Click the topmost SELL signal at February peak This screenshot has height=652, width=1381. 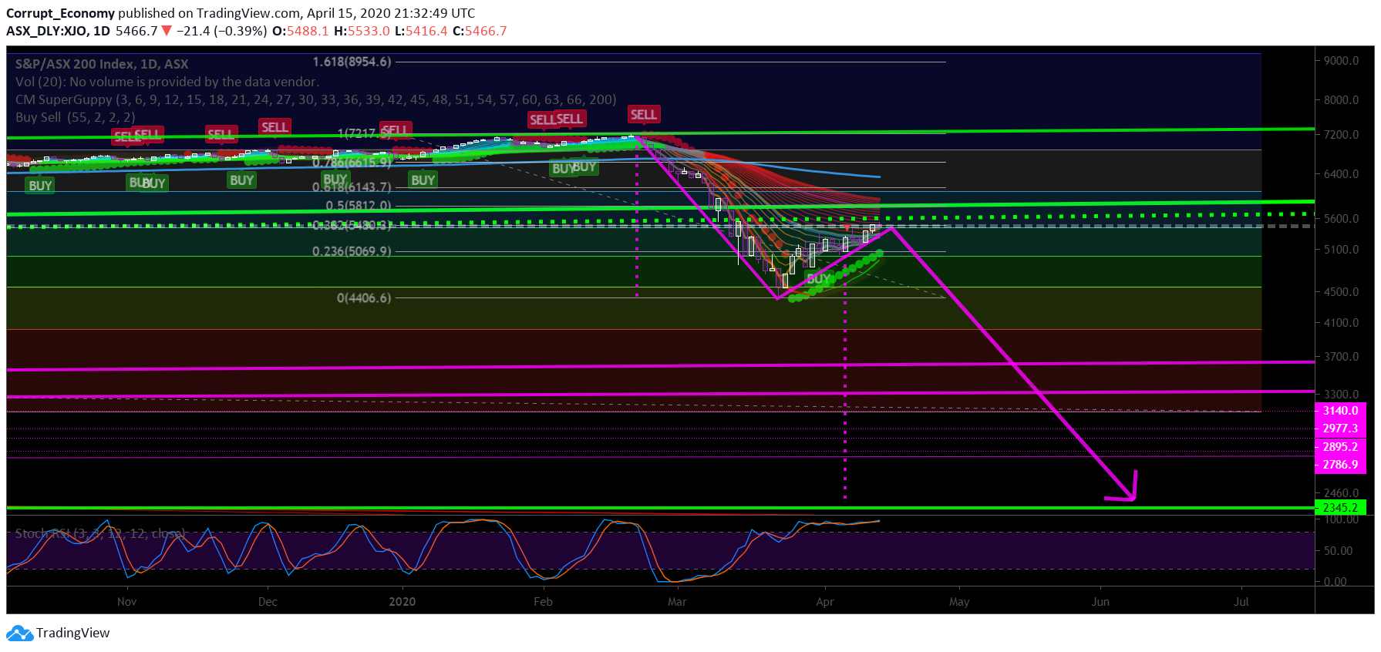pyautogui.click(x=644, y=115)
